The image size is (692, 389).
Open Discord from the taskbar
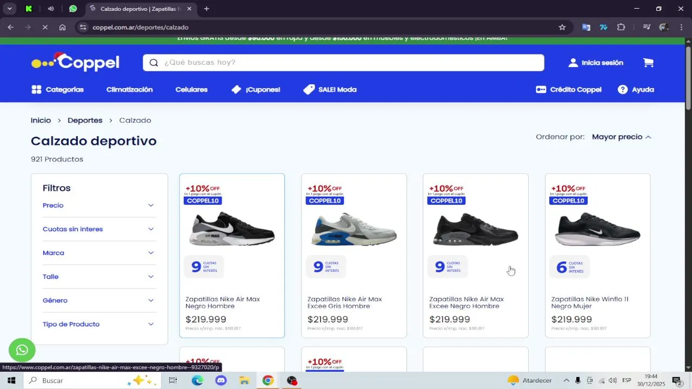coord(221,380)
